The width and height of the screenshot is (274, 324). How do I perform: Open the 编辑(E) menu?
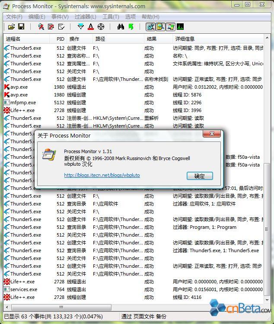[37, 17]
